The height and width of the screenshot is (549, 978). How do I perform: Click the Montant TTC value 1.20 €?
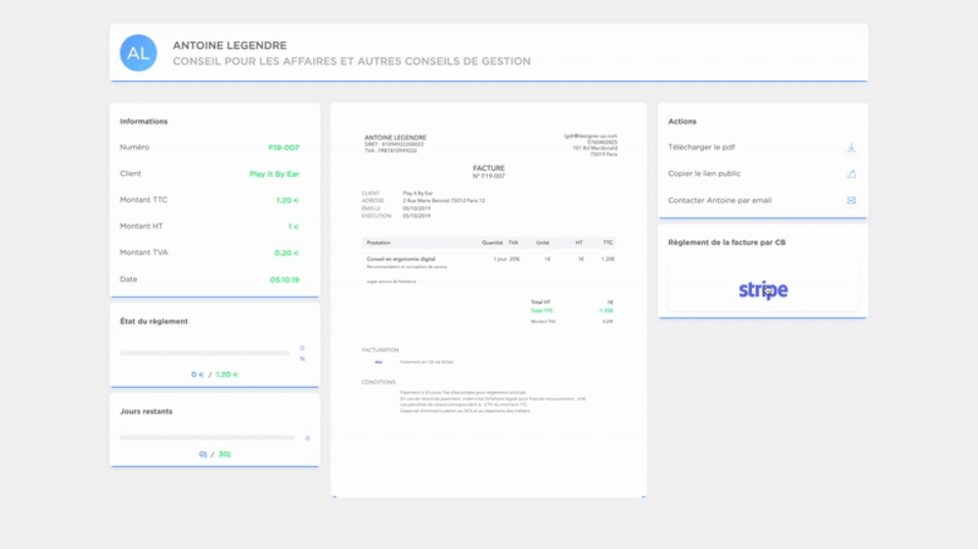[x=287, y=200]
